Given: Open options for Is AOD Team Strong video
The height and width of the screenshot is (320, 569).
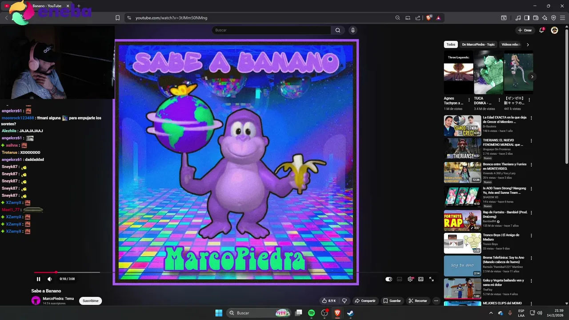Looking at the screenshot, I should (531, 188).
